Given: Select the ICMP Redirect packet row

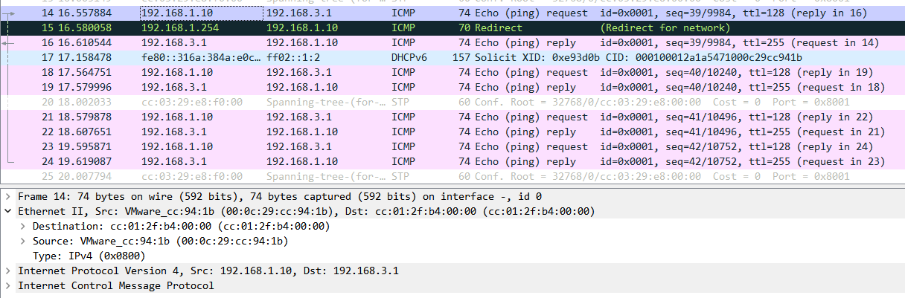Looking at the screenshot, I should pyautogui.click(x=447, y=27).
